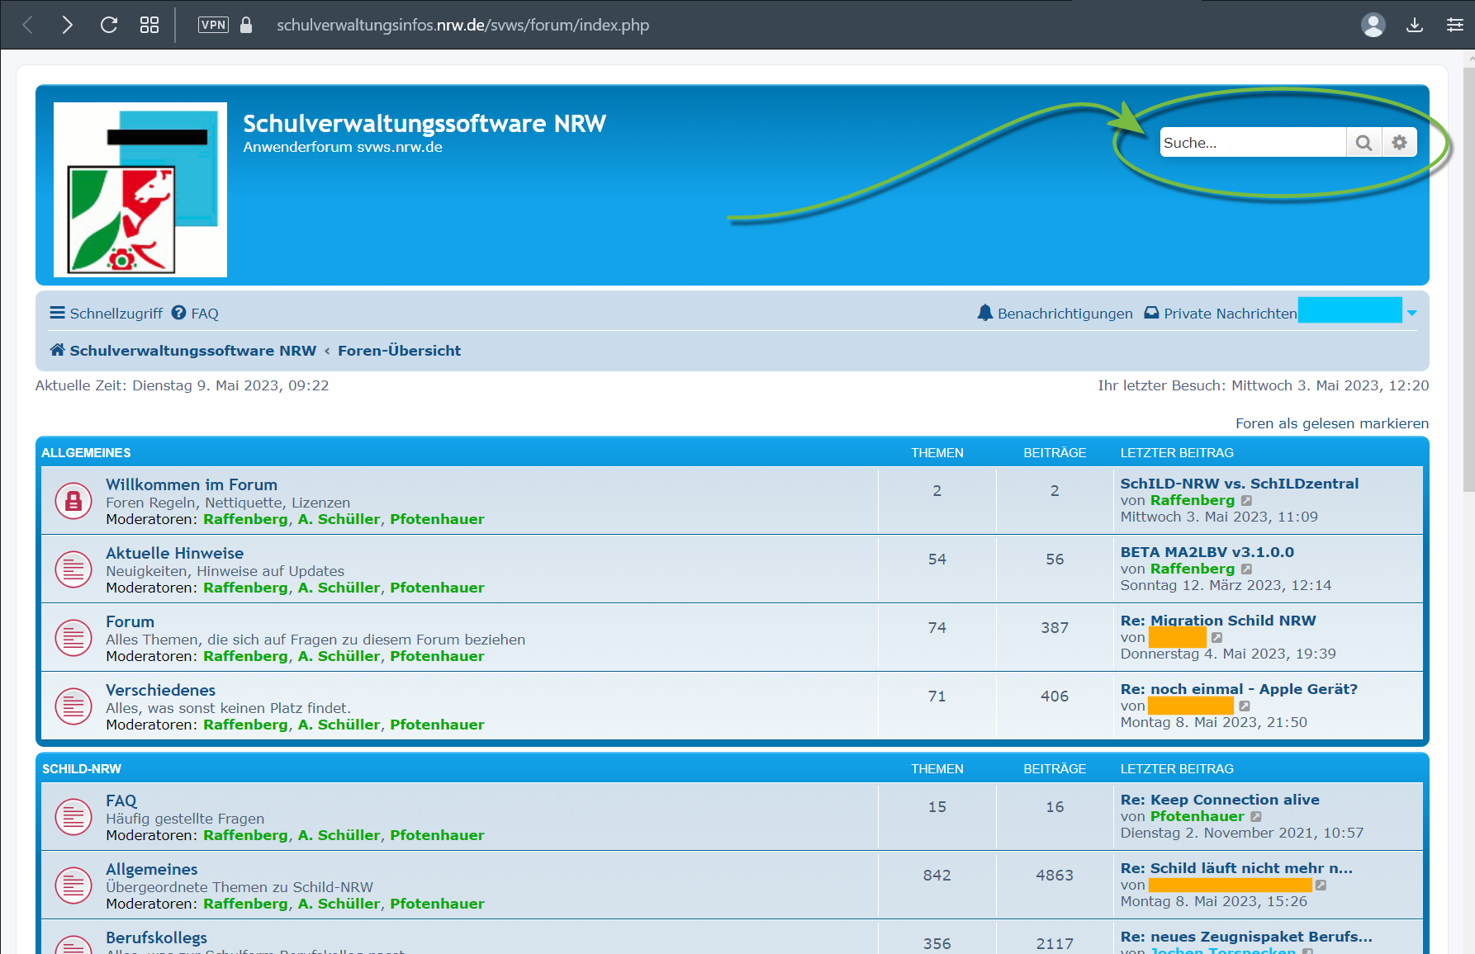The width and height of the screenshot is (1475, 954).
Task: Toggle the VPN badge in address bar
Action: click(x=213, y=25)
